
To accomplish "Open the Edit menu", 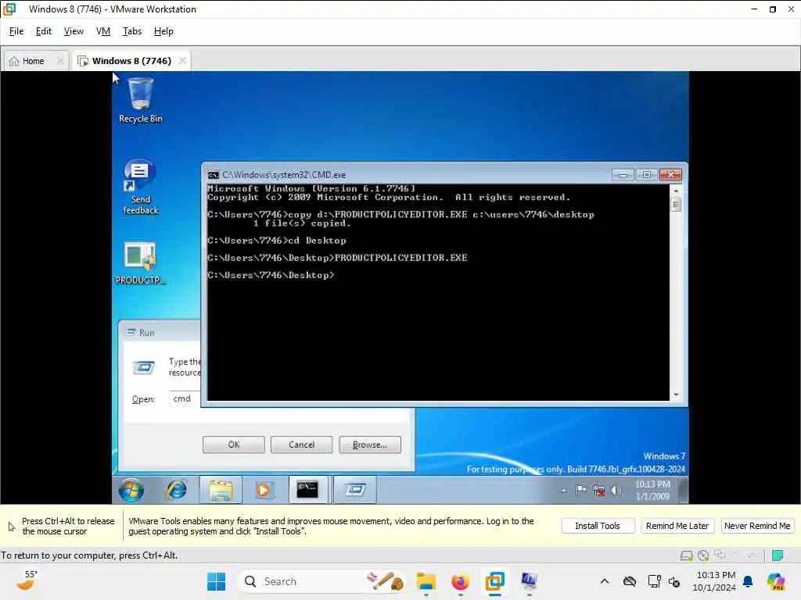I will pos(44,31).
